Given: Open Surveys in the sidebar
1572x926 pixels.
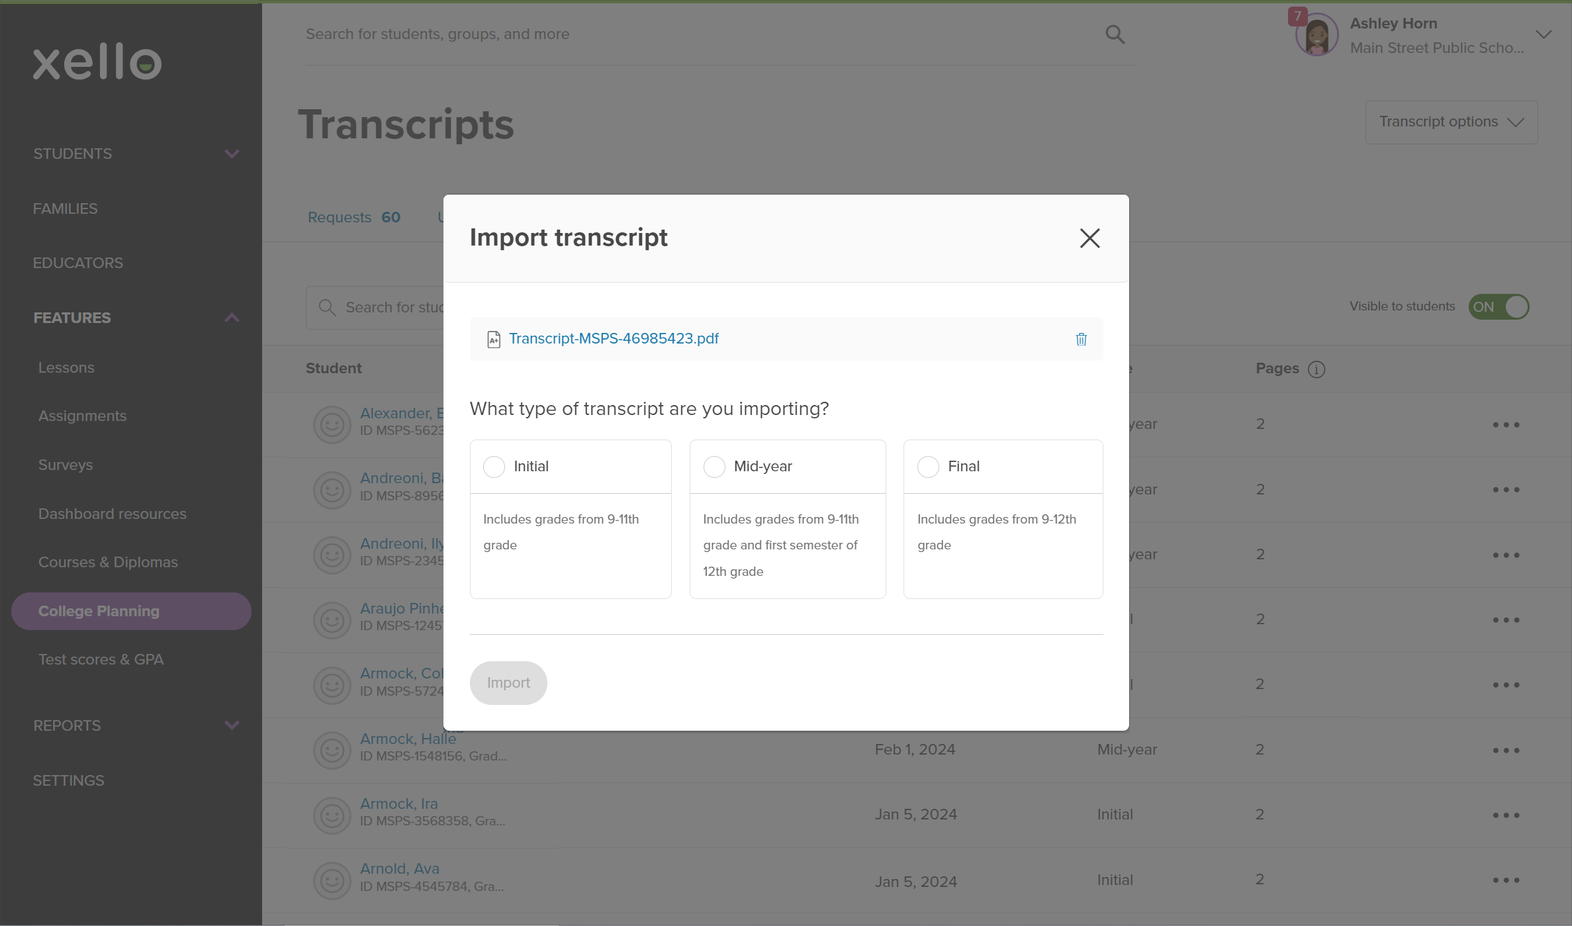Looking at the screenshot, I should point(66,465).
